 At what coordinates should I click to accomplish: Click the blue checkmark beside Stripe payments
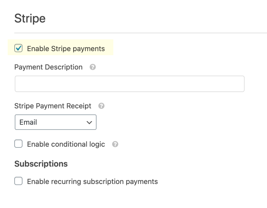[x=19, y=48]
